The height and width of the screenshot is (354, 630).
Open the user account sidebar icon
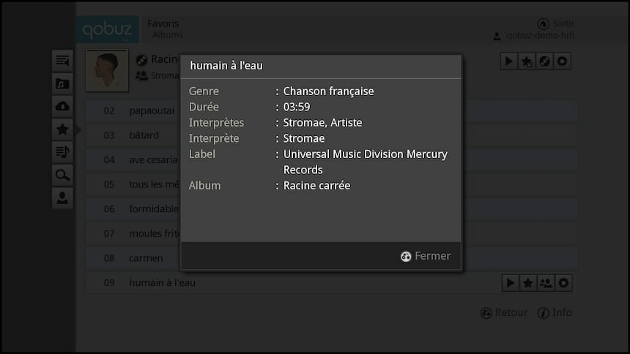click(x=62, y=198)
